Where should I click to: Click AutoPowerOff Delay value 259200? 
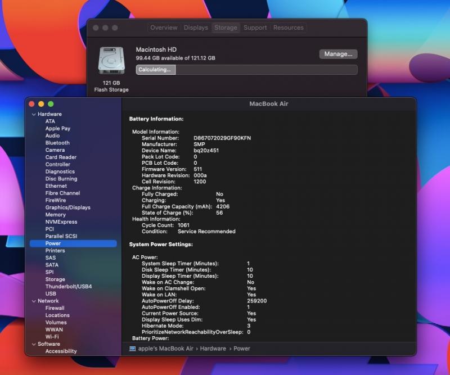tap(257, 301)
